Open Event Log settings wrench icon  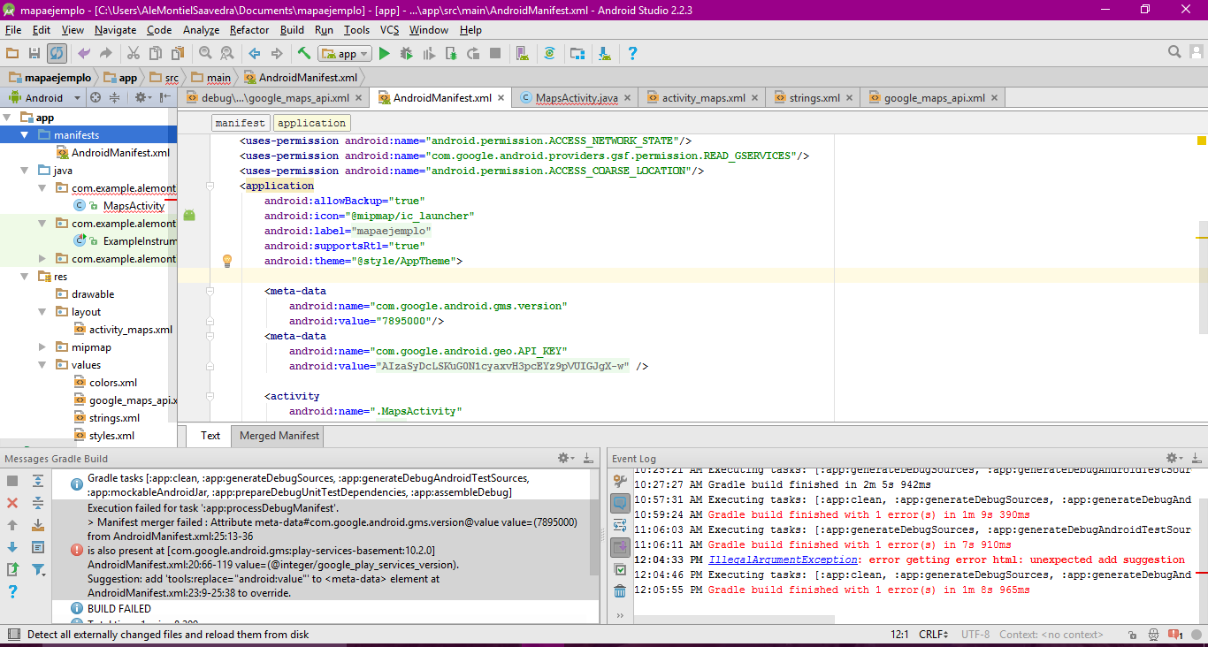pyautogui.click(x=620, y=481)
